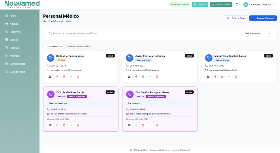The height and width of the screenshot is (153, 280).
Task: Click Iniciar Consulta button
Action: click(x=221, y=5)
